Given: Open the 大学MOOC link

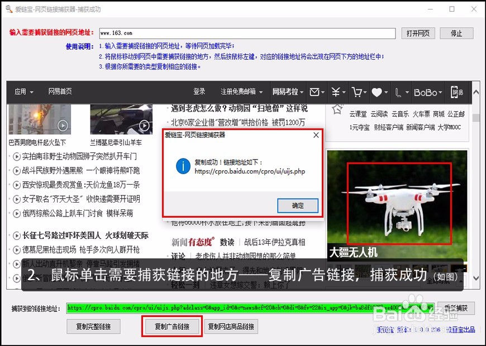Looking at the screenshot, I should (449, 127).
